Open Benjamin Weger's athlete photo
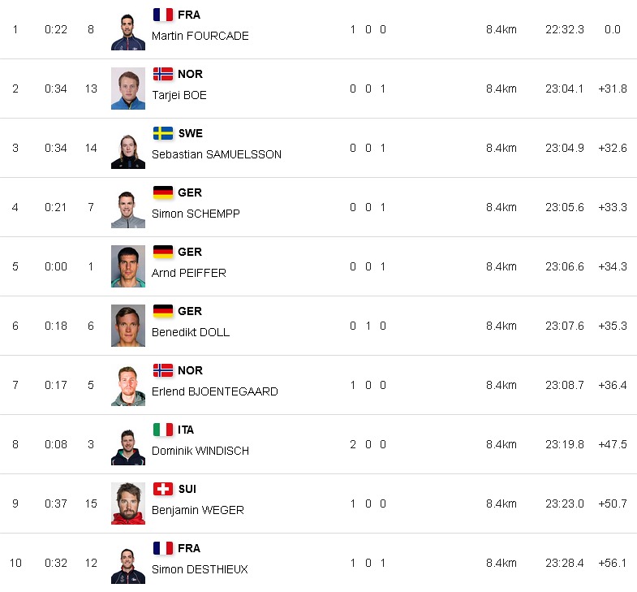637x592 pixels. (128, 504)
